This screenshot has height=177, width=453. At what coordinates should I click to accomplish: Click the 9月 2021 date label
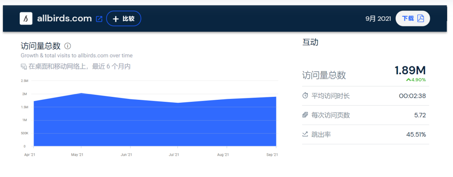click(378, 19)
